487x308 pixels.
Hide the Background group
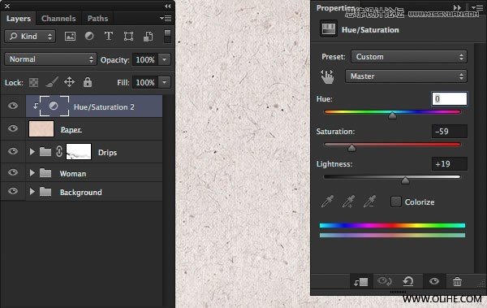(x=13, y=191)
